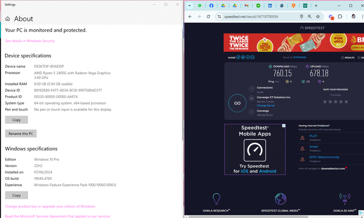Rate provider five stars
The height and width of the screenshot is (218, 364).
pos(346,102)
